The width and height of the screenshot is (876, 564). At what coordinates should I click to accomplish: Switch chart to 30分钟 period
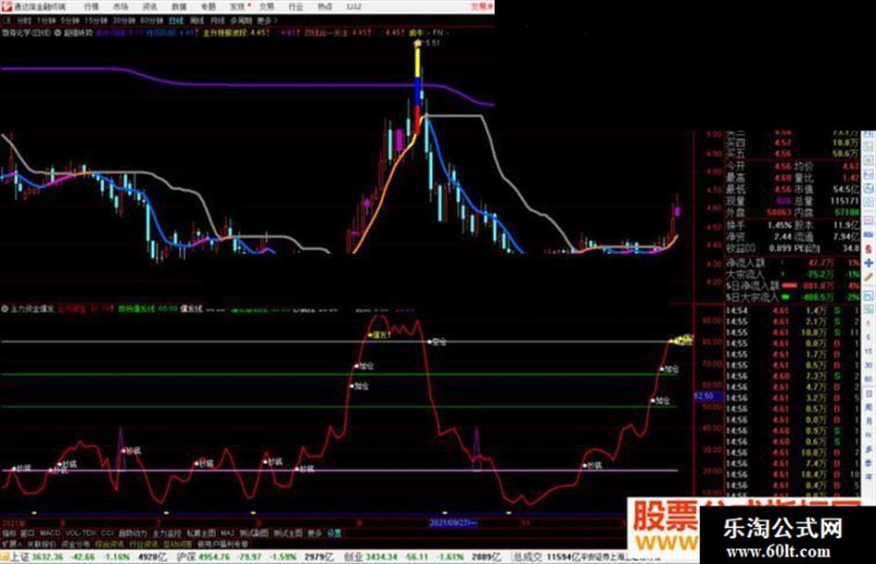[124, 20]
